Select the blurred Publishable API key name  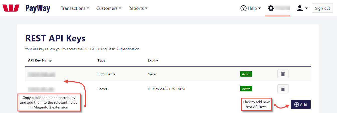coord(41,74)
